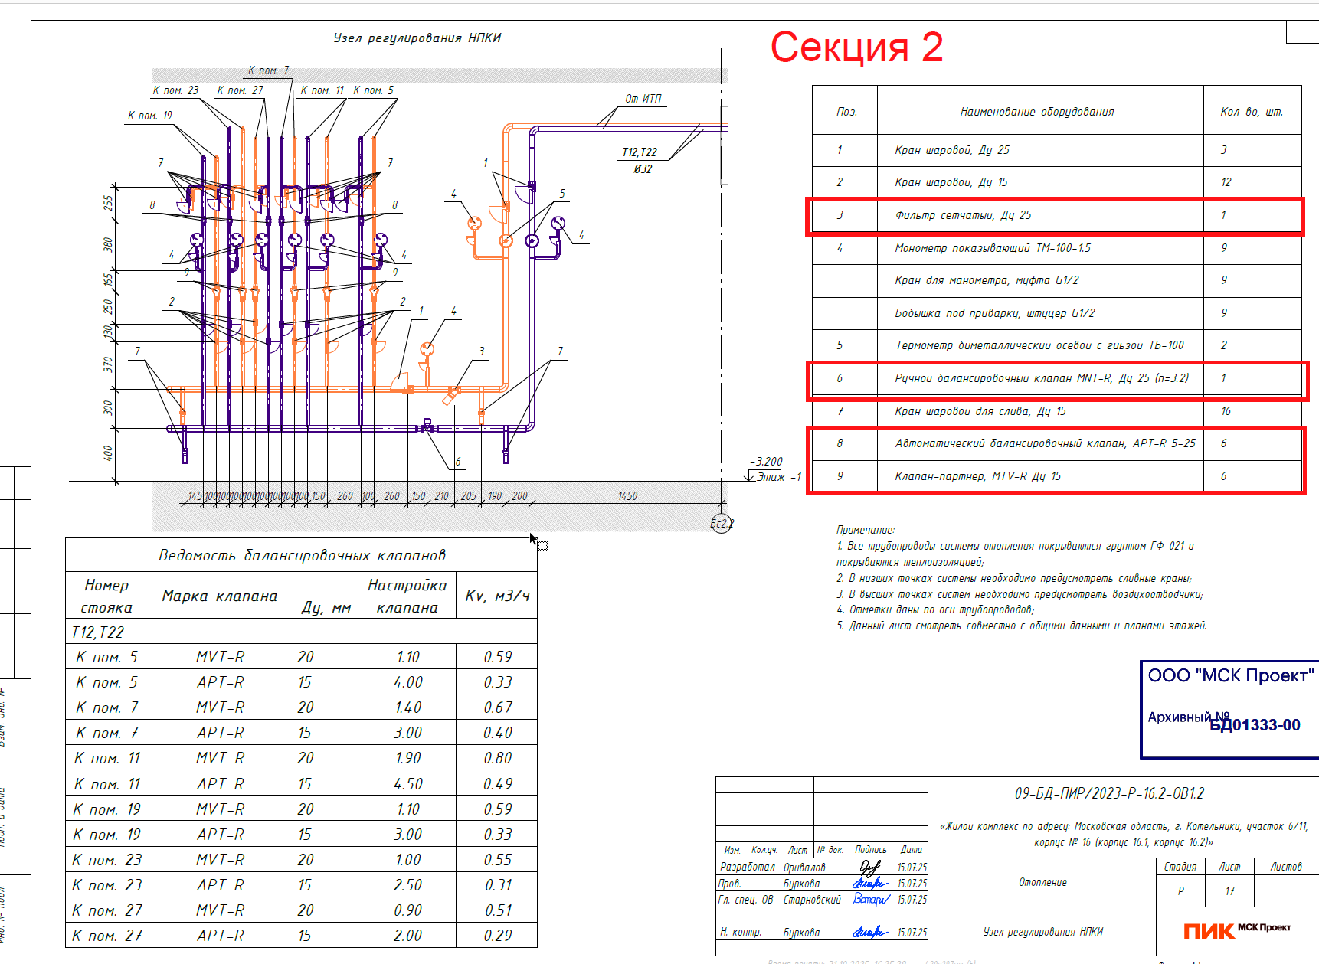Select "Манометр показывающий ТМ-100-1.5" in the table
This screenshot has height=964, width=1319.
pyautogui.click(x=993, y=248)
